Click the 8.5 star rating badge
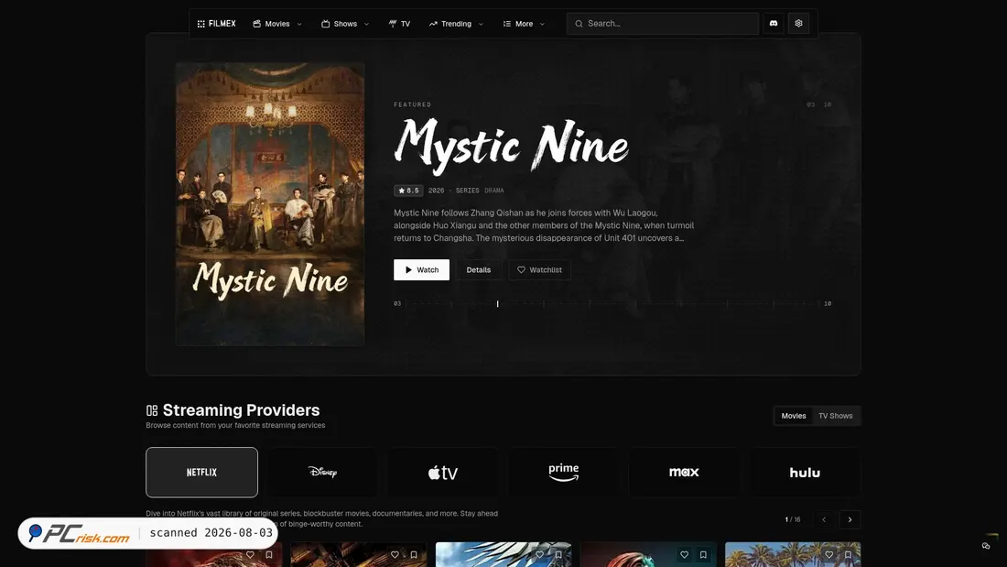Image resolution: width=1007 pixels, height=567 pixels. pyautogui.click(x=408, y=191)
